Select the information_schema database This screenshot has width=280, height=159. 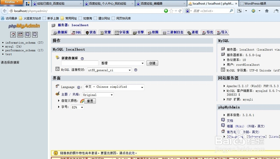20,43
